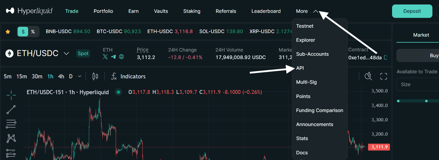
Task: Open ETH's Telegram link icon
Action: point(113,57)
